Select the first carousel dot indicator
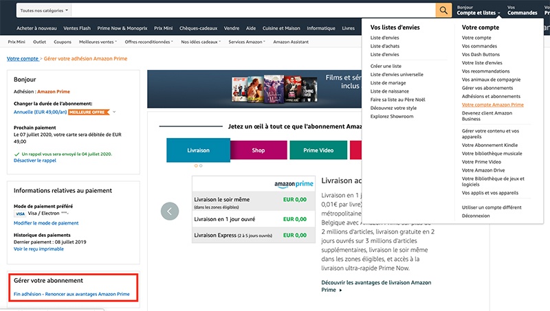The width and height of the screenshot is (550, 311). tap(196, 165)
